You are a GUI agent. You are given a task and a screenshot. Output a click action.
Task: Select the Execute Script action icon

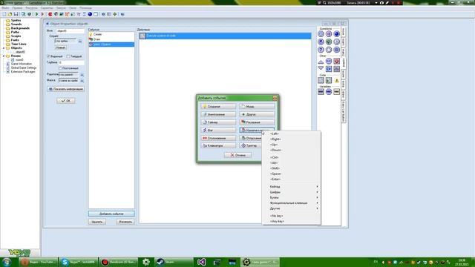pos(329,80)
